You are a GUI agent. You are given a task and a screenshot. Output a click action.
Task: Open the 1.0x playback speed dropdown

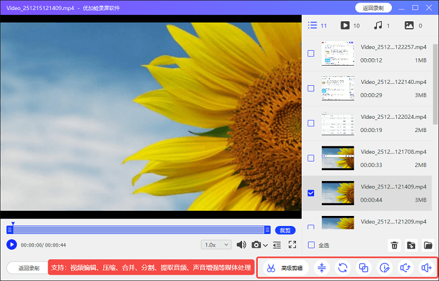point(216,245)
